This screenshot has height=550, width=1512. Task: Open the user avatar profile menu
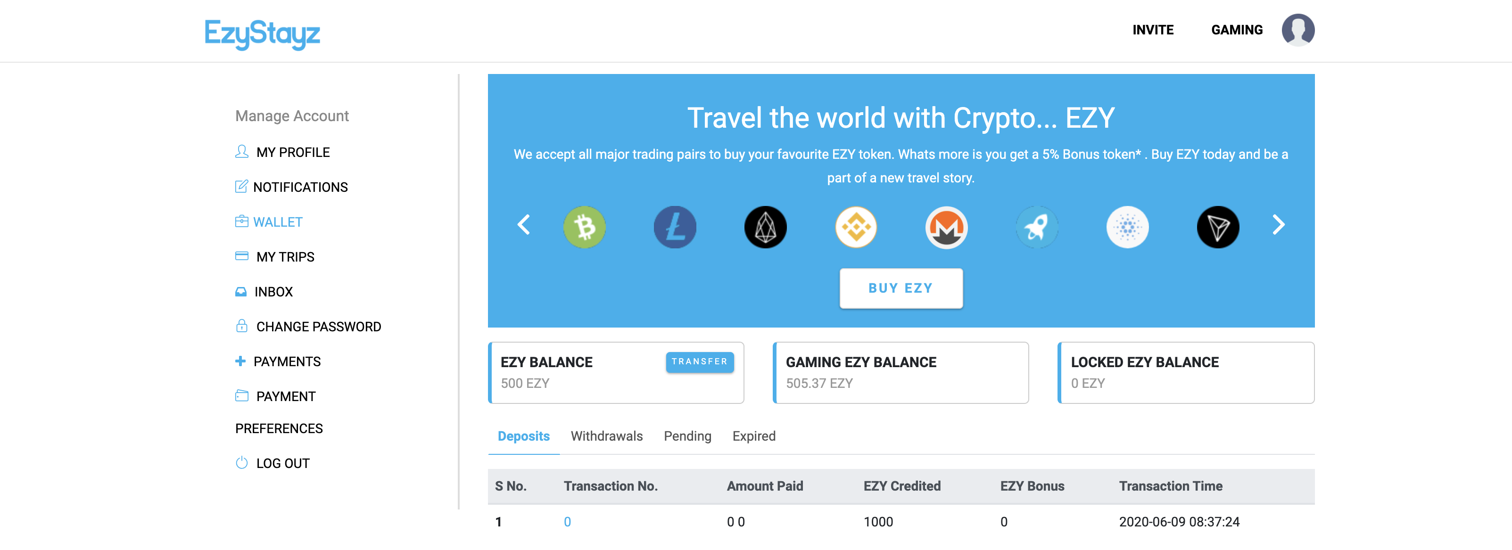pos(1298,30)
